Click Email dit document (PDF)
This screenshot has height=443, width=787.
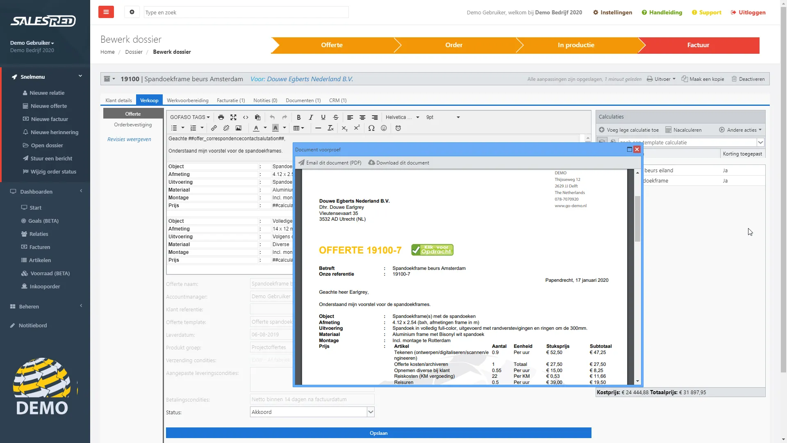[x=330, y=163]
